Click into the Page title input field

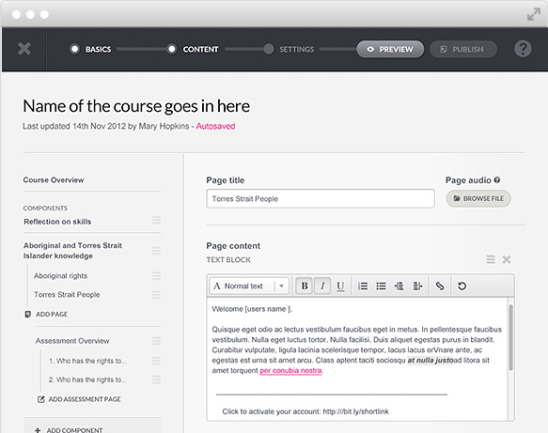(321, 199)
